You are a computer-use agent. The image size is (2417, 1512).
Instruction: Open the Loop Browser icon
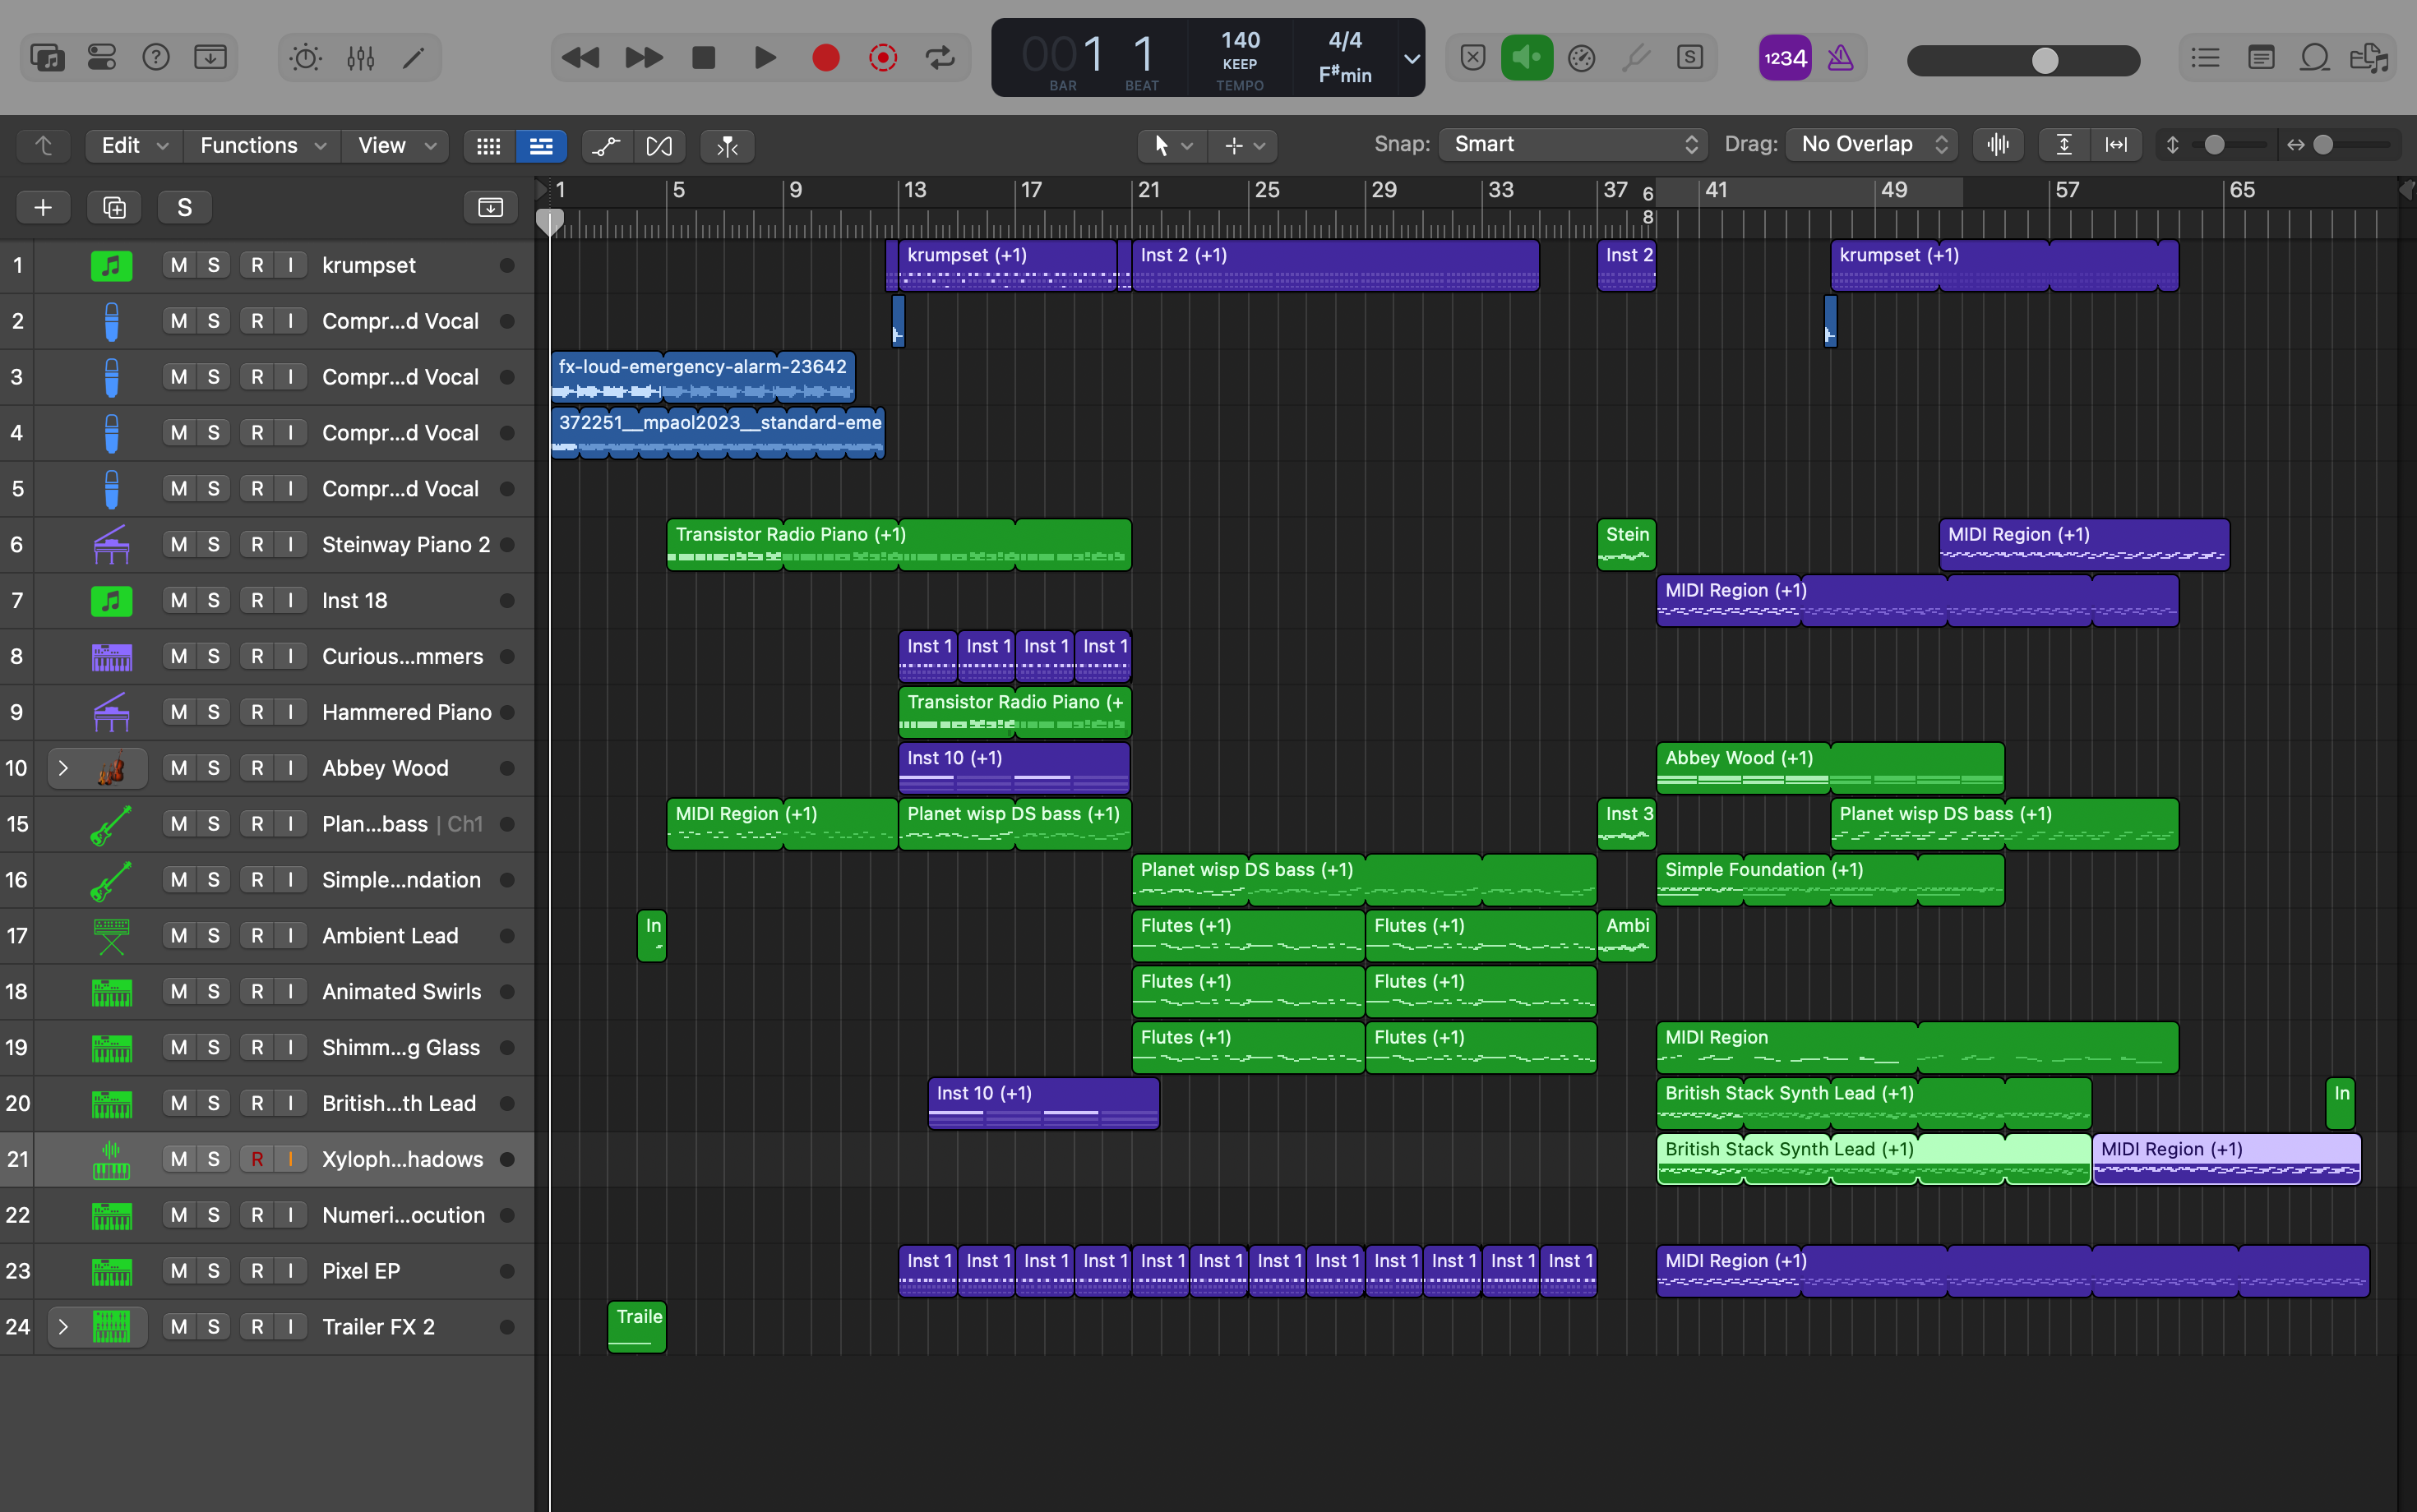pyautogui.click(x=2314, y=58)
